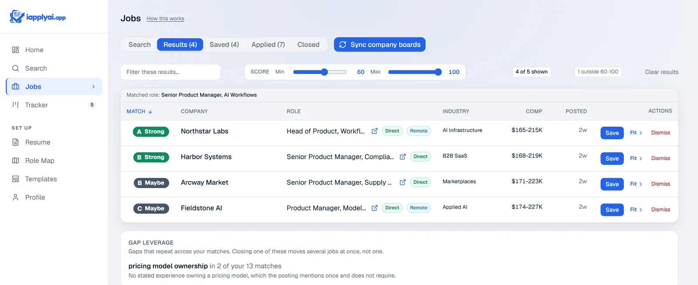Click the POSTED column header
The height and width of the screenshot is (285, 698).
[576, 111]
